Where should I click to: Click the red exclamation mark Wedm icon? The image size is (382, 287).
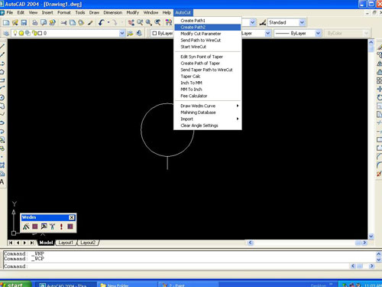click(x=61, y=227)
